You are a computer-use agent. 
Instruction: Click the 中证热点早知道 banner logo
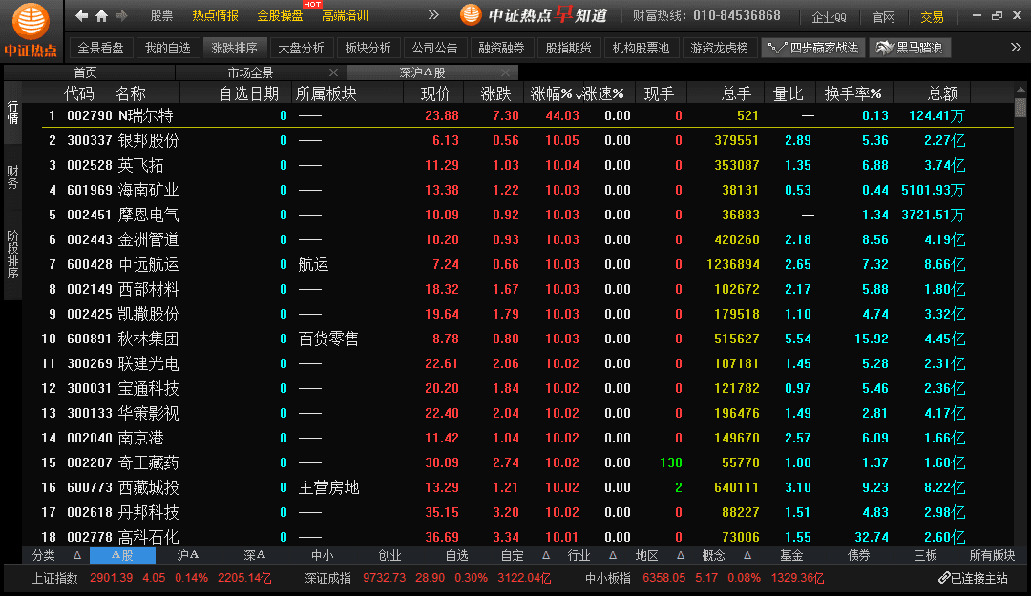[x=534, y=14]
